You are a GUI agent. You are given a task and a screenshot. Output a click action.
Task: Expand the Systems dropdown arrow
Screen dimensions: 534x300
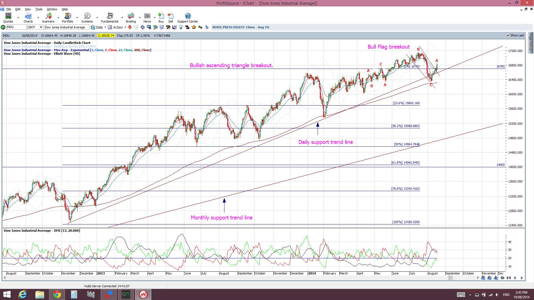pos(97,17)
